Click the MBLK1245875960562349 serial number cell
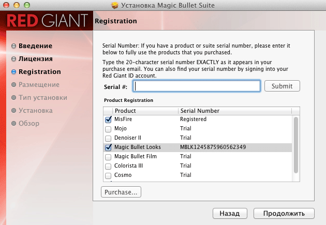Image resolution: width=326 pixels, height=225 pixels. point(213,147)
